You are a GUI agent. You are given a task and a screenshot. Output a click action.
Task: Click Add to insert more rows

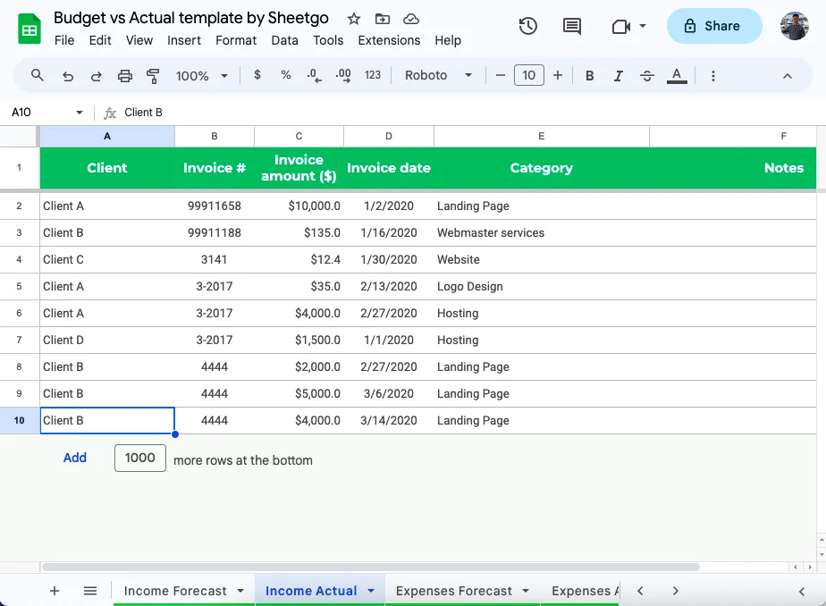coord(75,458)
